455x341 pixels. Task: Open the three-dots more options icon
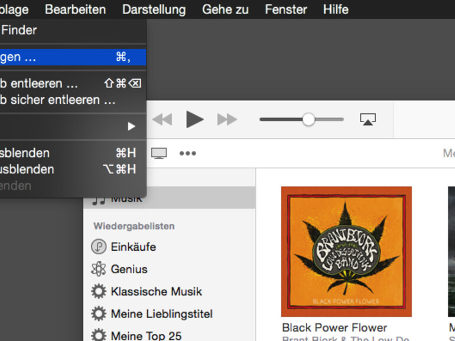pyautogui.click(x=188, y=153)
